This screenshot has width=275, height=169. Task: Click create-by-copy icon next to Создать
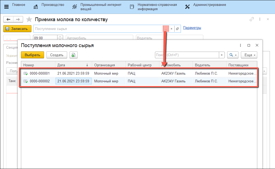tap(73, 55)
